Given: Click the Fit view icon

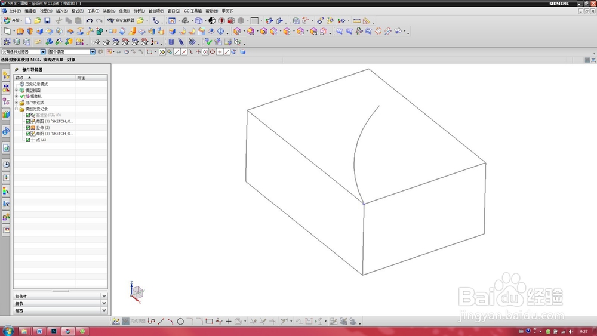Looking at the screenshot, I should (172, 20).
